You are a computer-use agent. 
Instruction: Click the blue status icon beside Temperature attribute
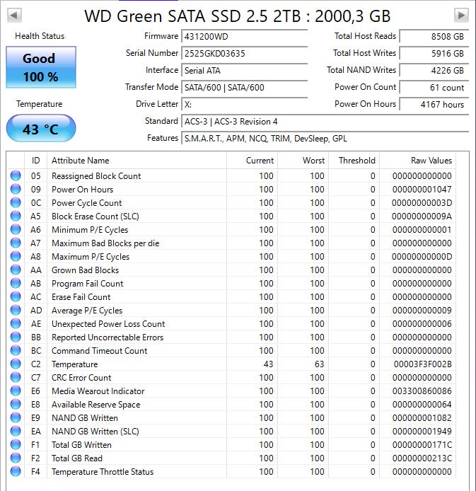16,364
